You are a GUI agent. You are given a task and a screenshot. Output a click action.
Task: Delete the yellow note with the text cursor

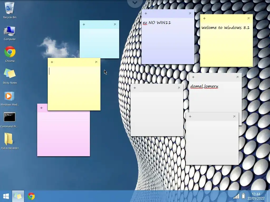pos(96,62)
